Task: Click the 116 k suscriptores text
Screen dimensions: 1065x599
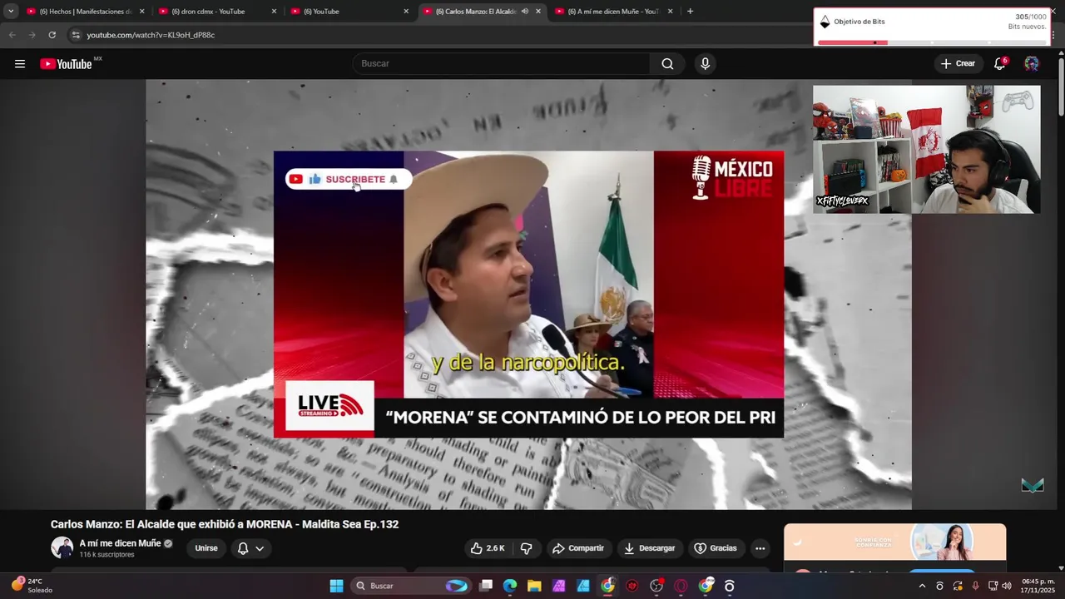Action: [106, 555]
